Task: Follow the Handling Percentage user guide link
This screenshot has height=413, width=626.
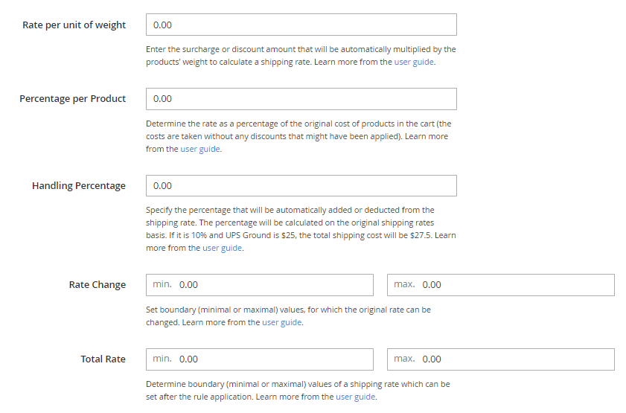Action: (x=223, y=248)
